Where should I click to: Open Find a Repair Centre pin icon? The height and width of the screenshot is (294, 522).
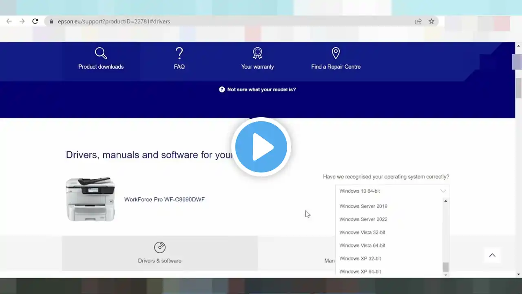(x=336, y=53)
